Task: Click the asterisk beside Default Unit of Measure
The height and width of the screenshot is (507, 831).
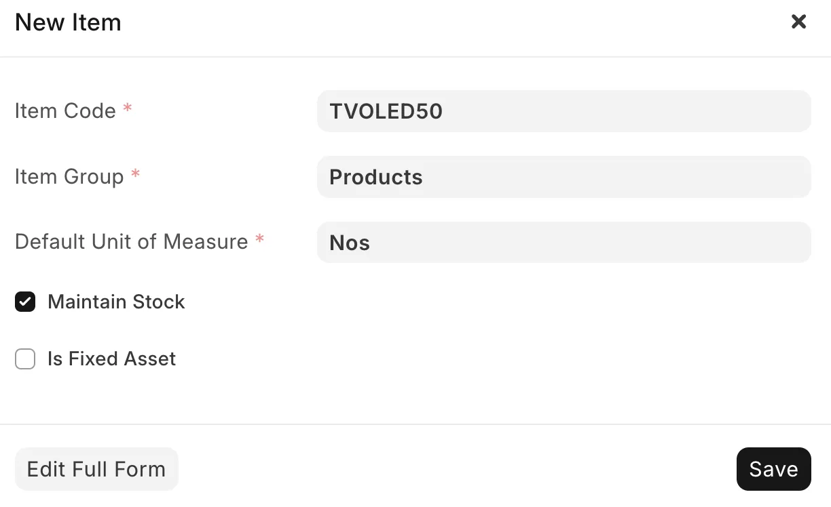Action: [259, 239]
